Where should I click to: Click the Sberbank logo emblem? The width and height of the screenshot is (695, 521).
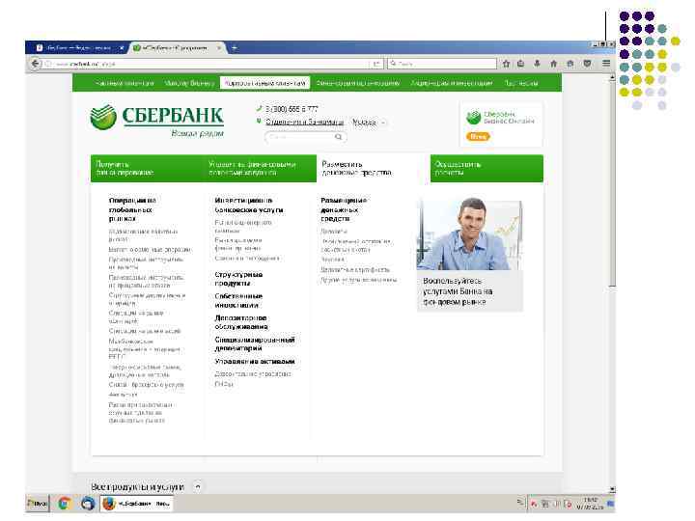[x=103, y=117]
